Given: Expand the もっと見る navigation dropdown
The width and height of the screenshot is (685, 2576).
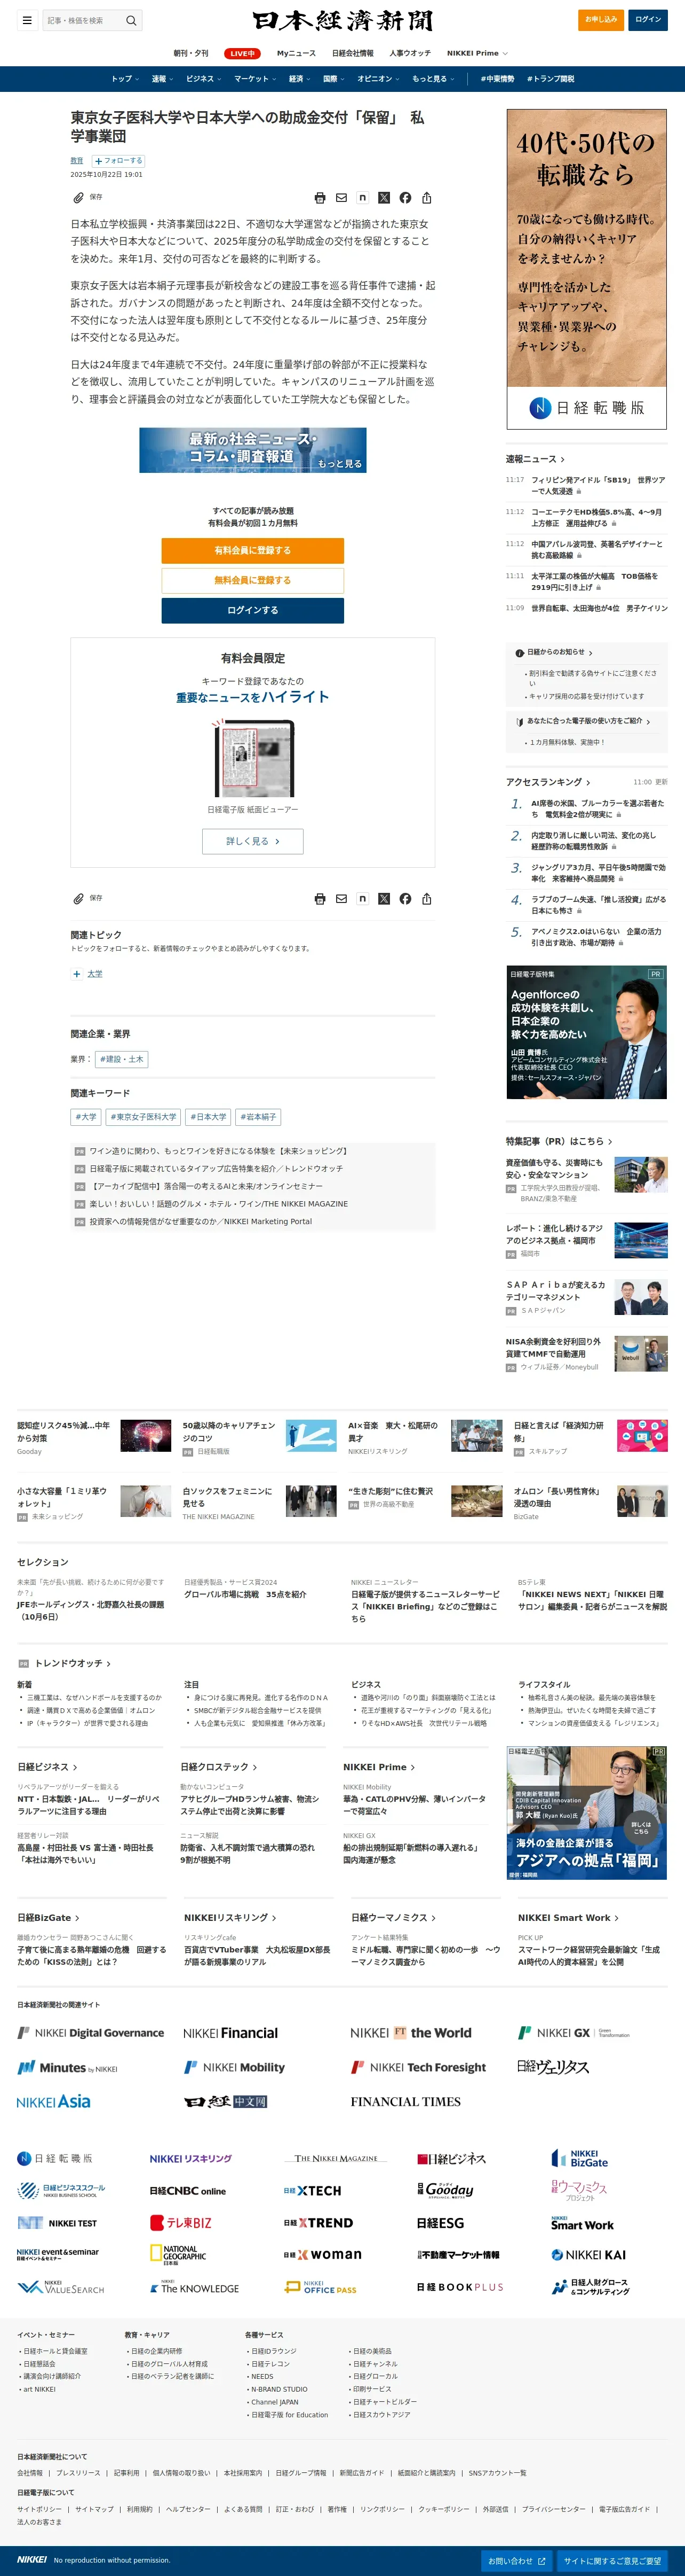Looking at the screenshot, I should coord(433,79).
